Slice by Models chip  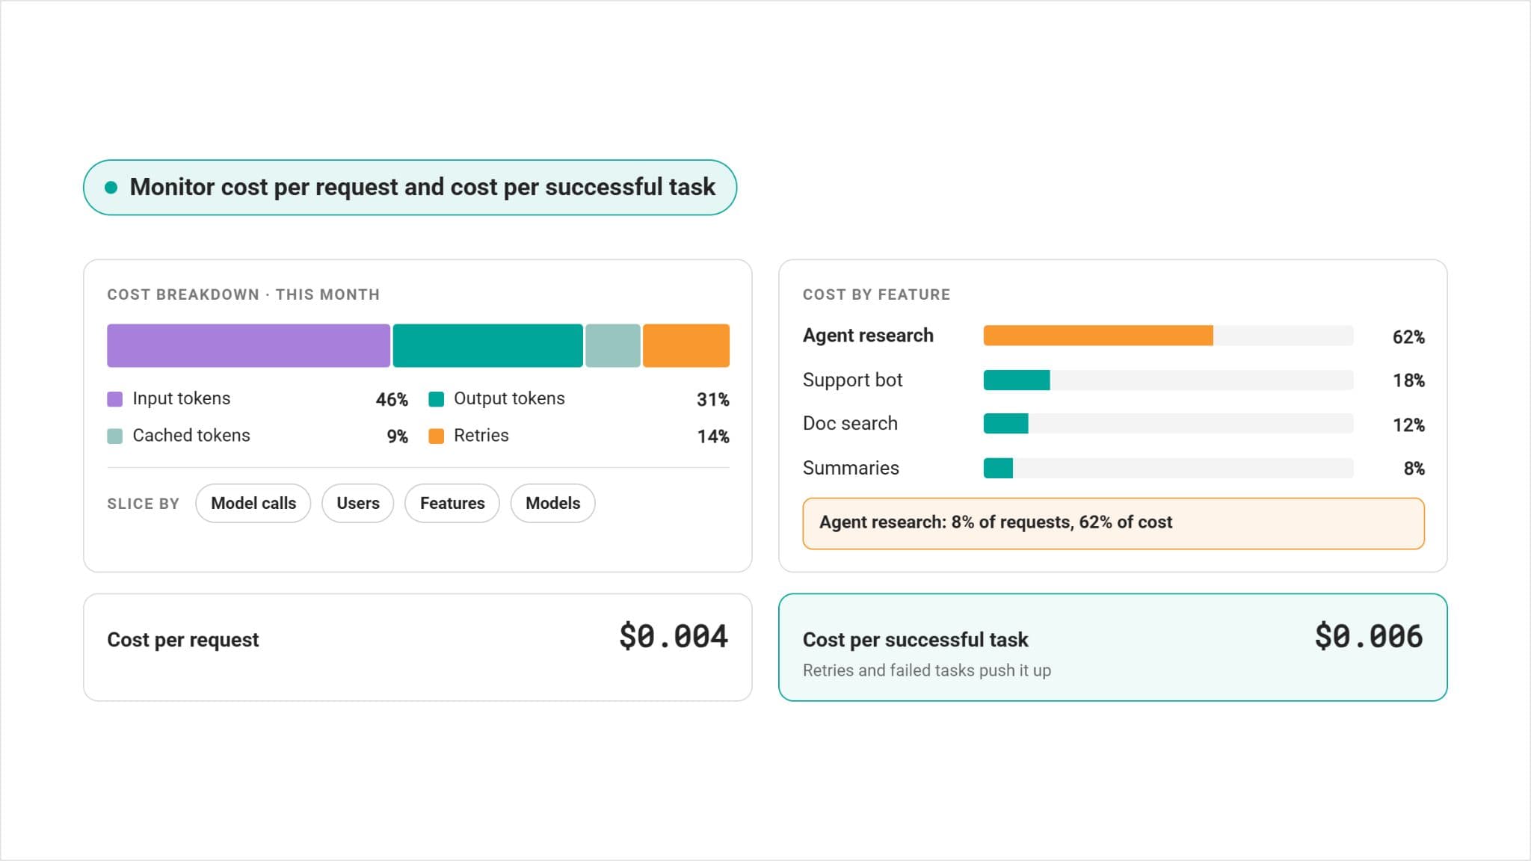coord(552,503)
